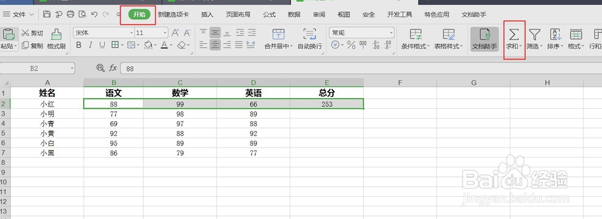
Task: Click the Document Assistant (文档助手) ribbon button
Action: (485, 40)
